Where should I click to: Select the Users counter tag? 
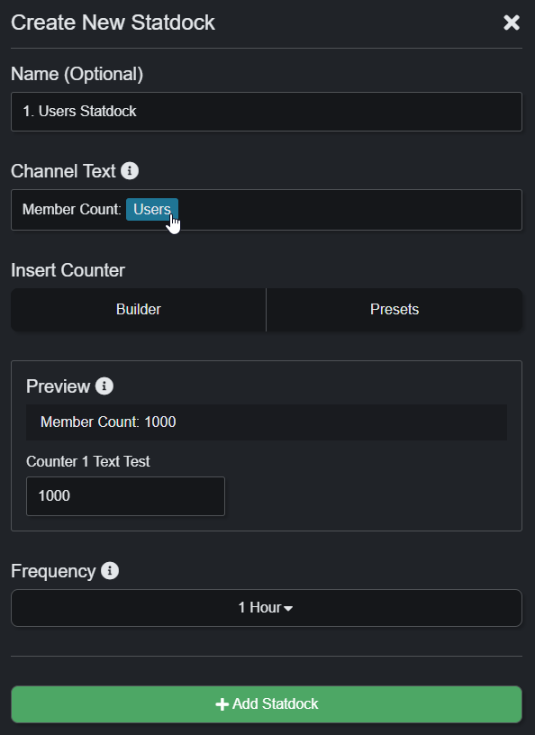(152, 210)
